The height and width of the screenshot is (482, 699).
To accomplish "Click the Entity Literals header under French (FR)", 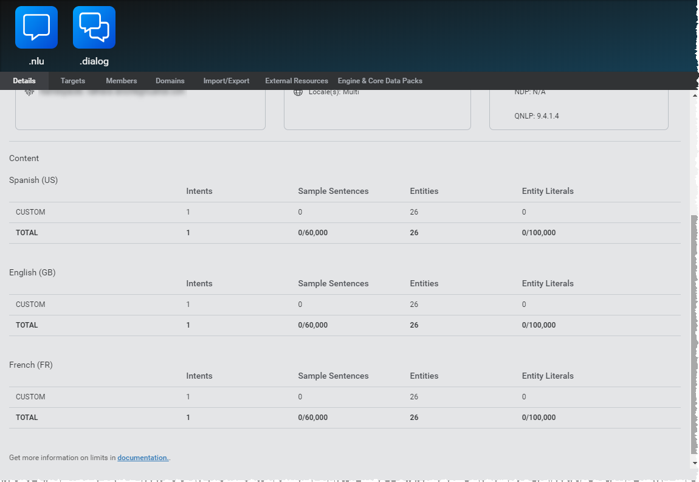I will click(x=548, y=376).
